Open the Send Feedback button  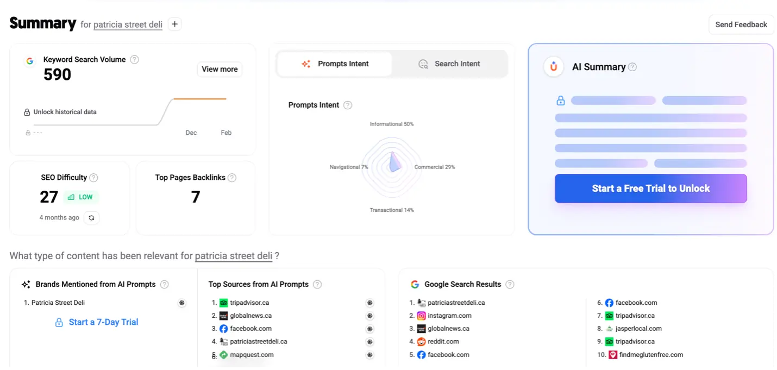741,24
